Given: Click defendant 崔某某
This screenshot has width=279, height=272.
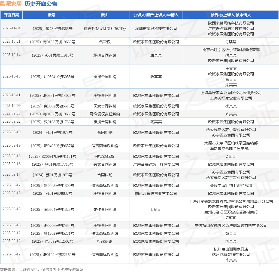Looking at the screenshot, I should 231,106.
